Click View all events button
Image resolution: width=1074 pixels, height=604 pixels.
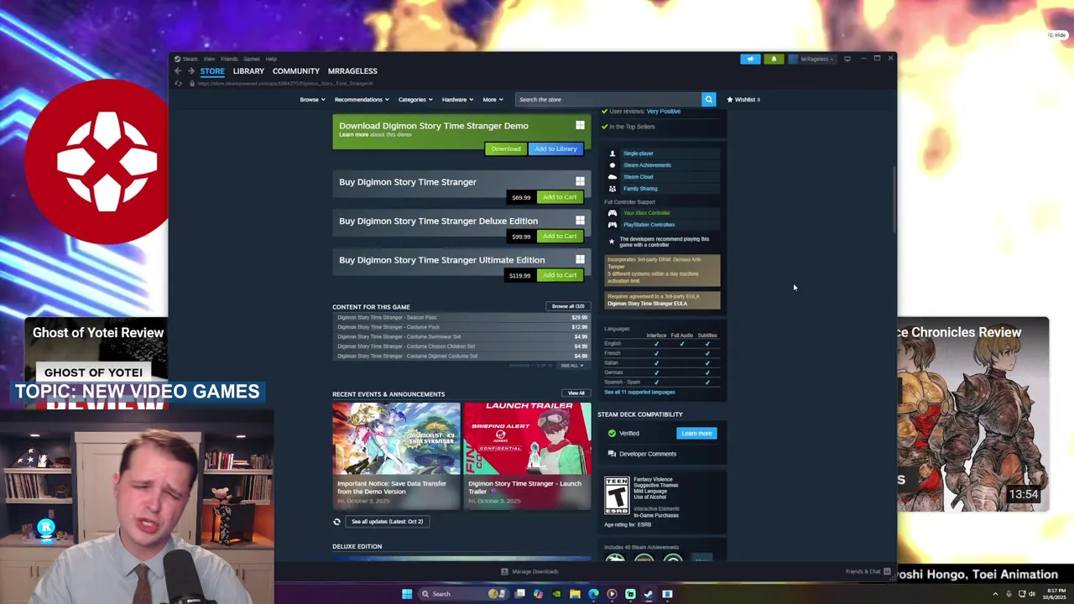pos(576,393)
